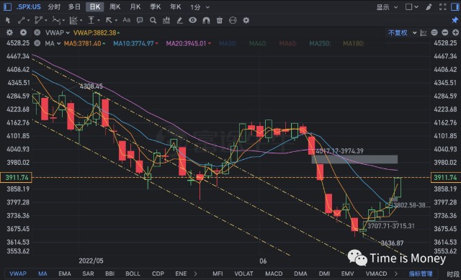
Task: Switch to 周K weekly tab
Action: point(115,7)
